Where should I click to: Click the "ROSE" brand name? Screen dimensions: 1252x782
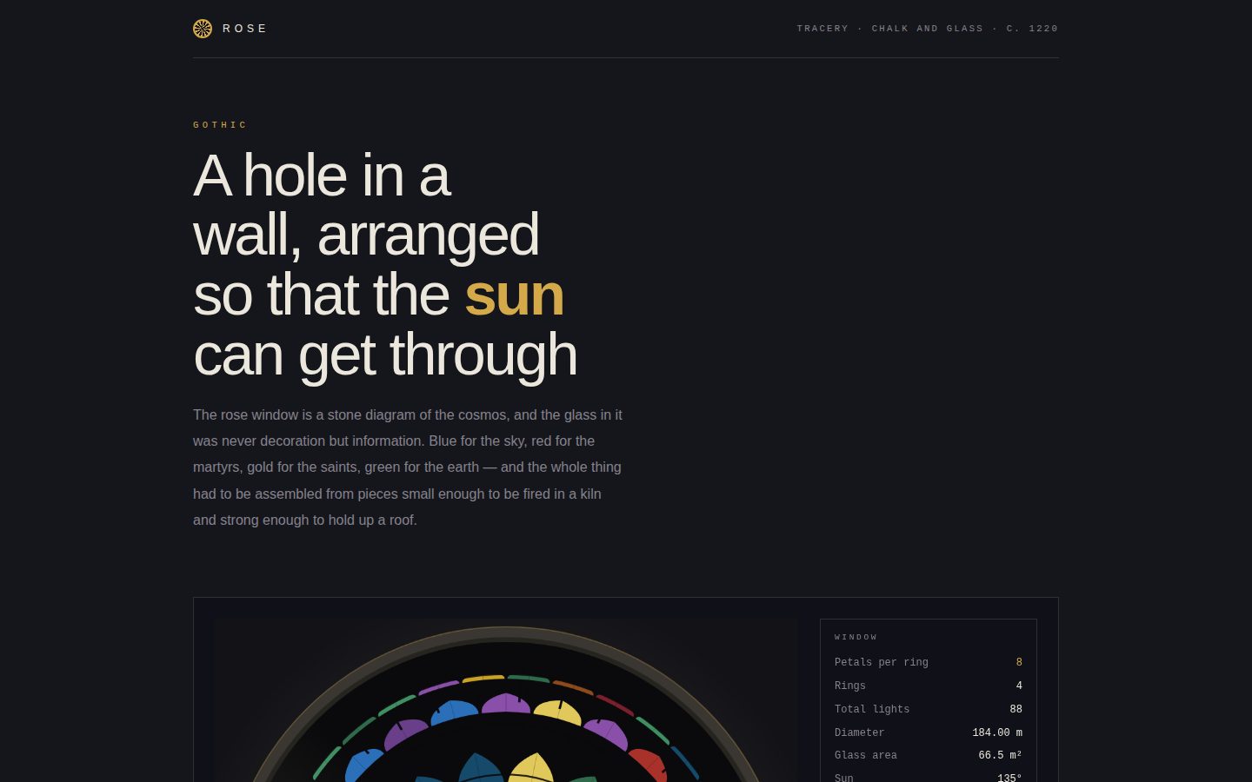tap(245, 29)
